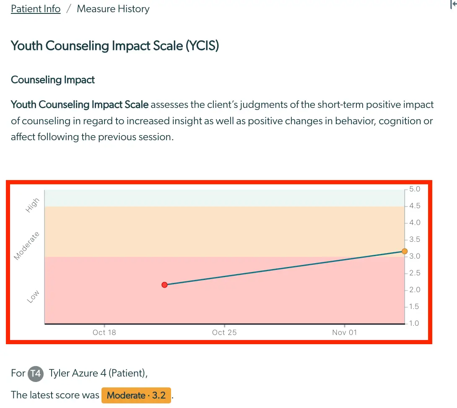The image size is (457, 408).
Task: Click the Youth Counseling Impact Scale heading
Action: coord(115,46)
